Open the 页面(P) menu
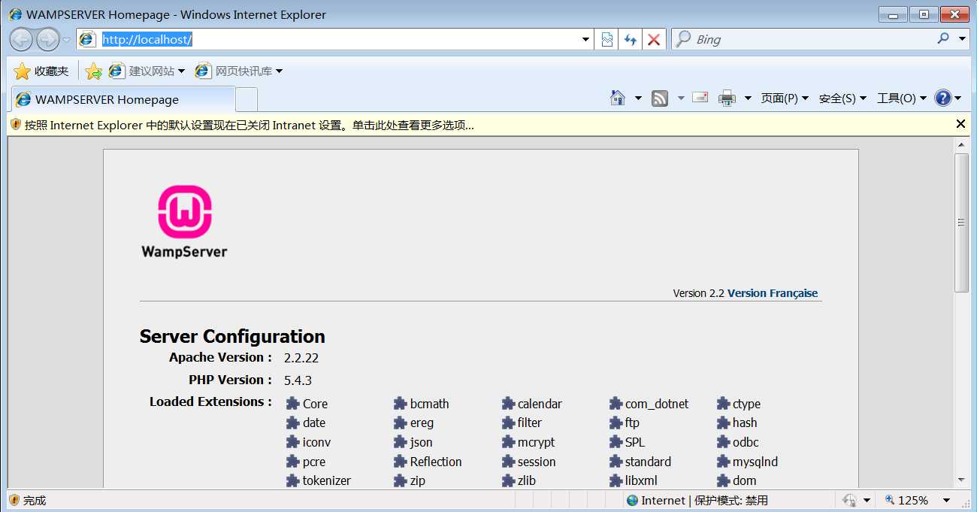 click(x=785, y=98)
